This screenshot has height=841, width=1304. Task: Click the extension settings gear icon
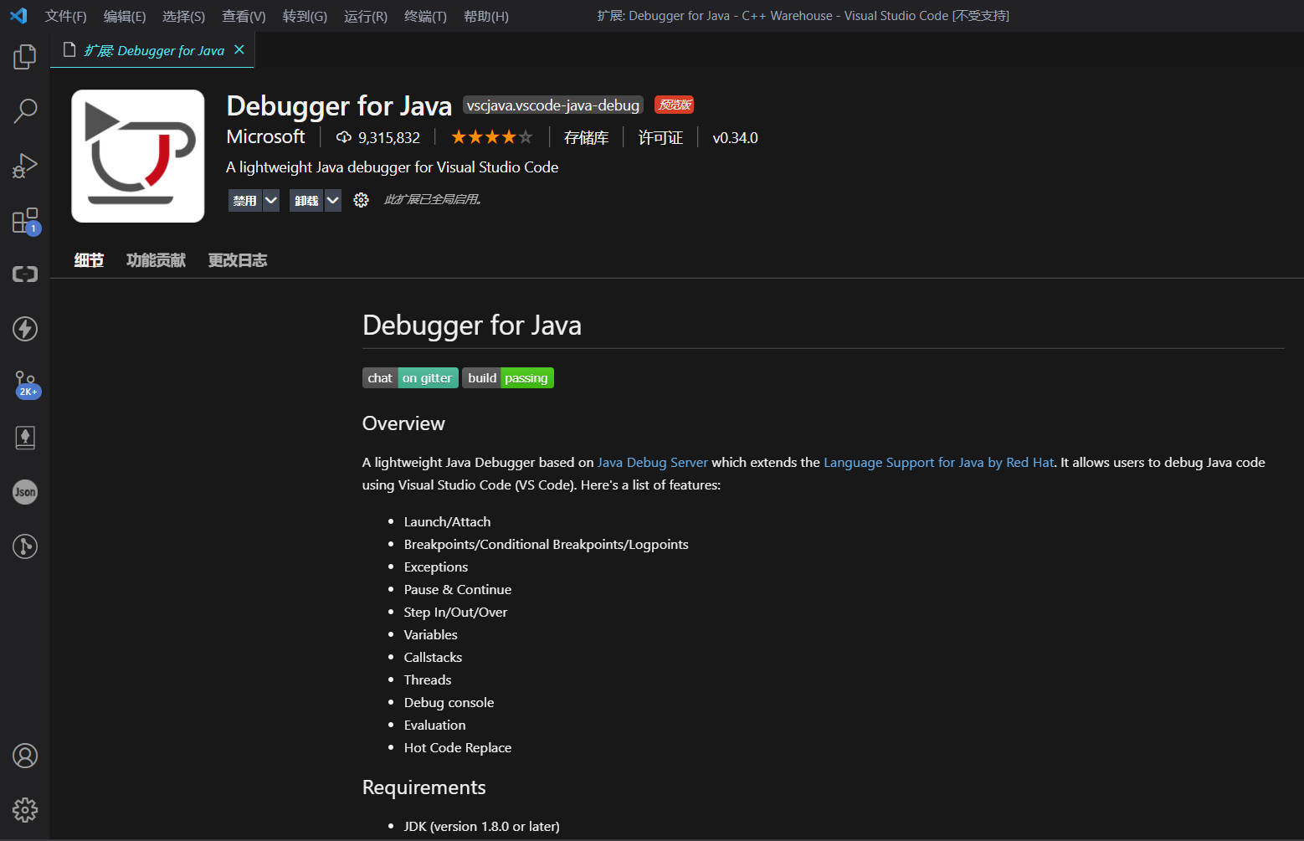coord(361,200)
